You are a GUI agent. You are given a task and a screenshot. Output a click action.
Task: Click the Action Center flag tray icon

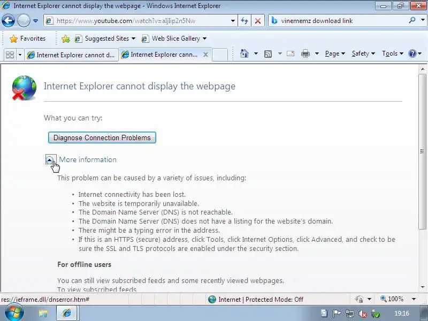click(x=337, y=314)
